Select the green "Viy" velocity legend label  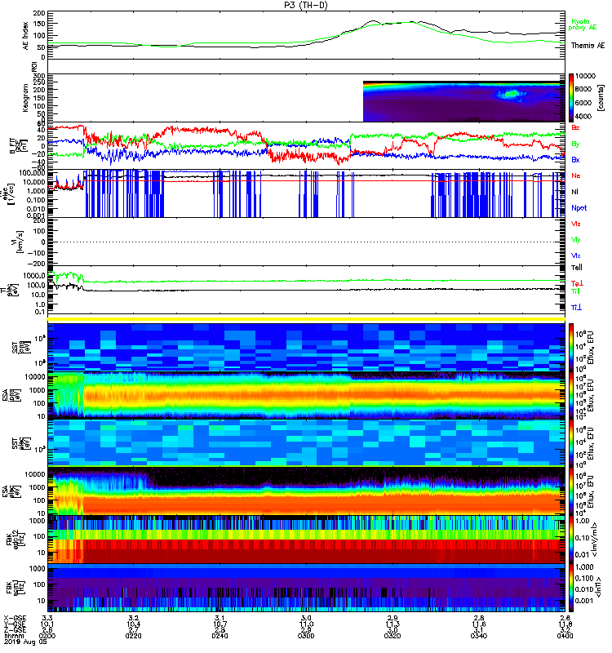pyautogui.click(x=575, y=240)
